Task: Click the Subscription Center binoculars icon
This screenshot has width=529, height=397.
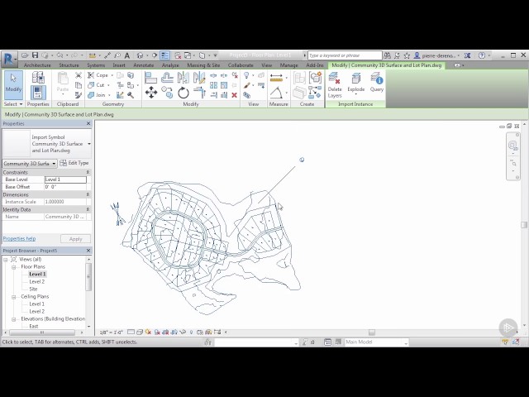Action: pyautogui.click(x=388, y=55)
